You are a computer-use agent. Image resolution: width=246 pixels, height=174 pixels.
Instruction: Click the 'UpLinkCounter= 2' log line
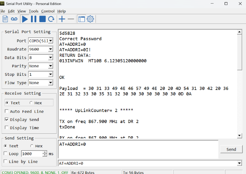[96, 110]
